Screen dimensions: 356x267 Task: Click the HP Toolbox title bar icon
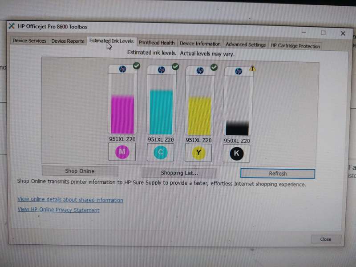point(12,26)
